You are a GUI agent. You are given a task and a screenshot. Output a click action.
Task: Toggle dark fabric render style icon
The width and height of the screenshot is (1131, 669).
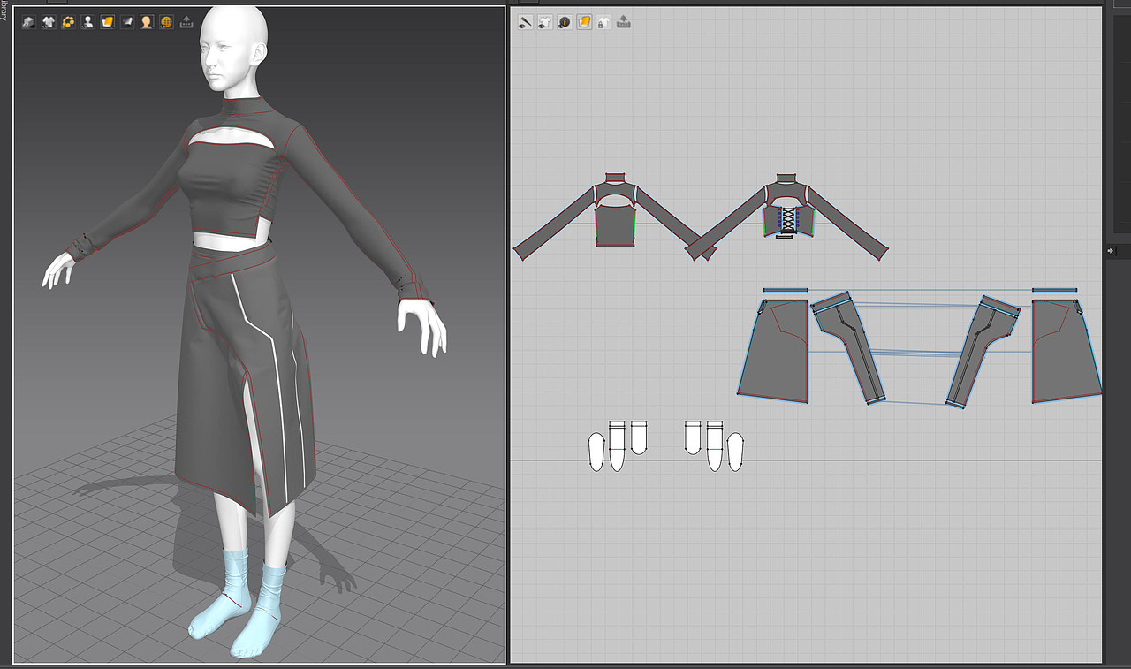[x=126, y=22]
